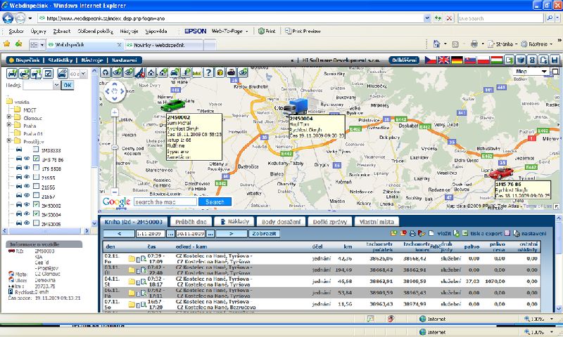Choose the Hungarian flag language
563x337 pixels.
497,60
